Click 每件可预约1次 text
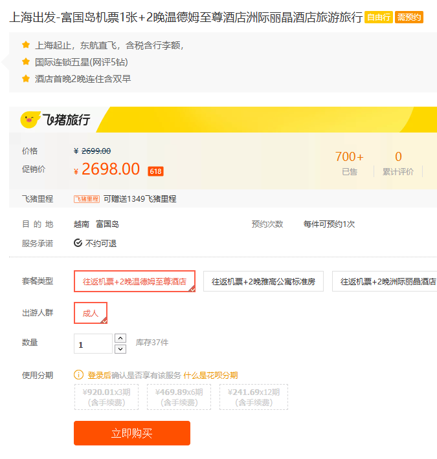 coord(329,224)
